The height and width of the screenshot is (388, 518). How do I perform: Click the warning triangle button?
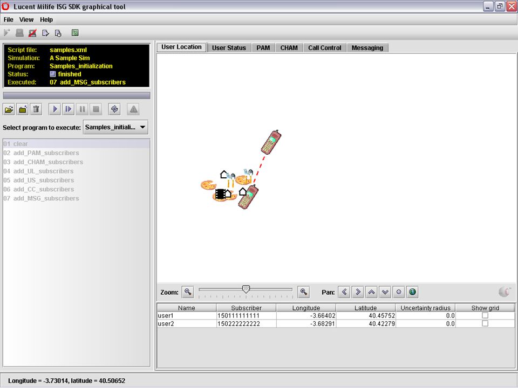coord(133,109)
